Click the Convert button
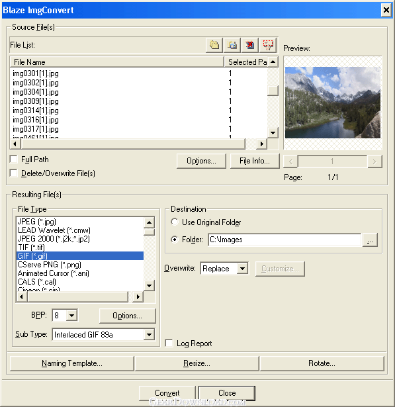Image resolution: width=395 pixels, height=407 pixels. coord(167,393)
